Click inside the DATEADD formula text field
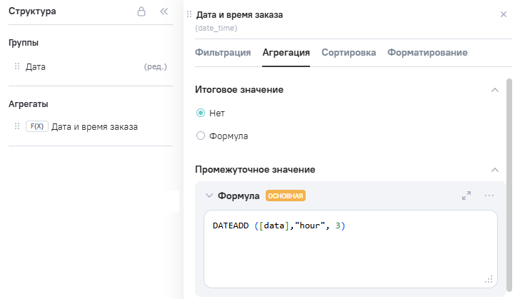 350,250
